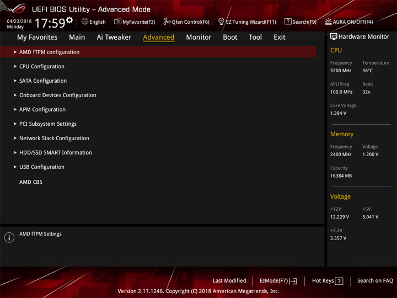Click the MyFavorite list icon

[117, 22]
